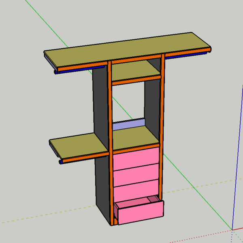Select the long olive top shelf surface
This screenshot has width=243, height=243.
click(126, 49)
